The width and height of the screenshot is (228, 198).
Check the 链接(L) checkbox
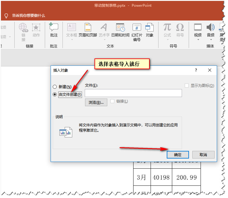[112, 101]
